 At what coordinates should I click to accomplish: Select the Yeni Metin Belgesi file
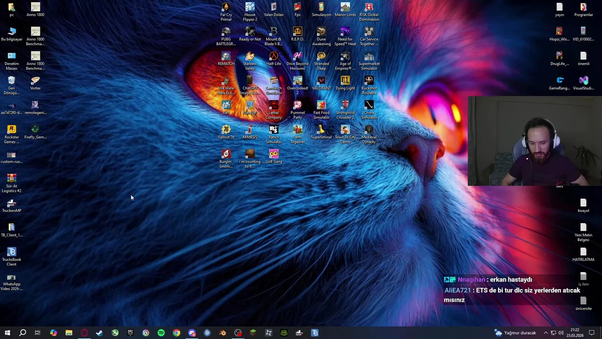click(x=584, y=232)
